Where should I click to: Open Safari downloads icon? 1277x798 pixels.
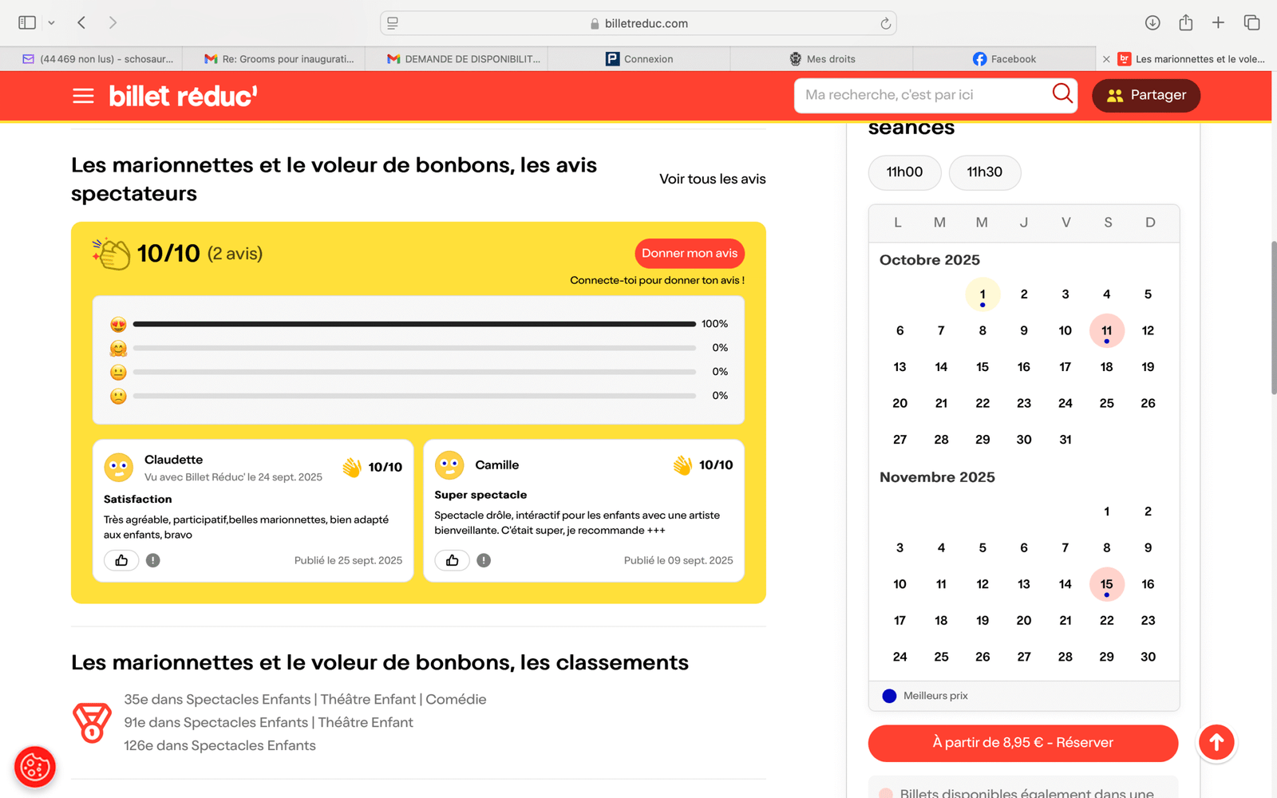[1152, 22]
